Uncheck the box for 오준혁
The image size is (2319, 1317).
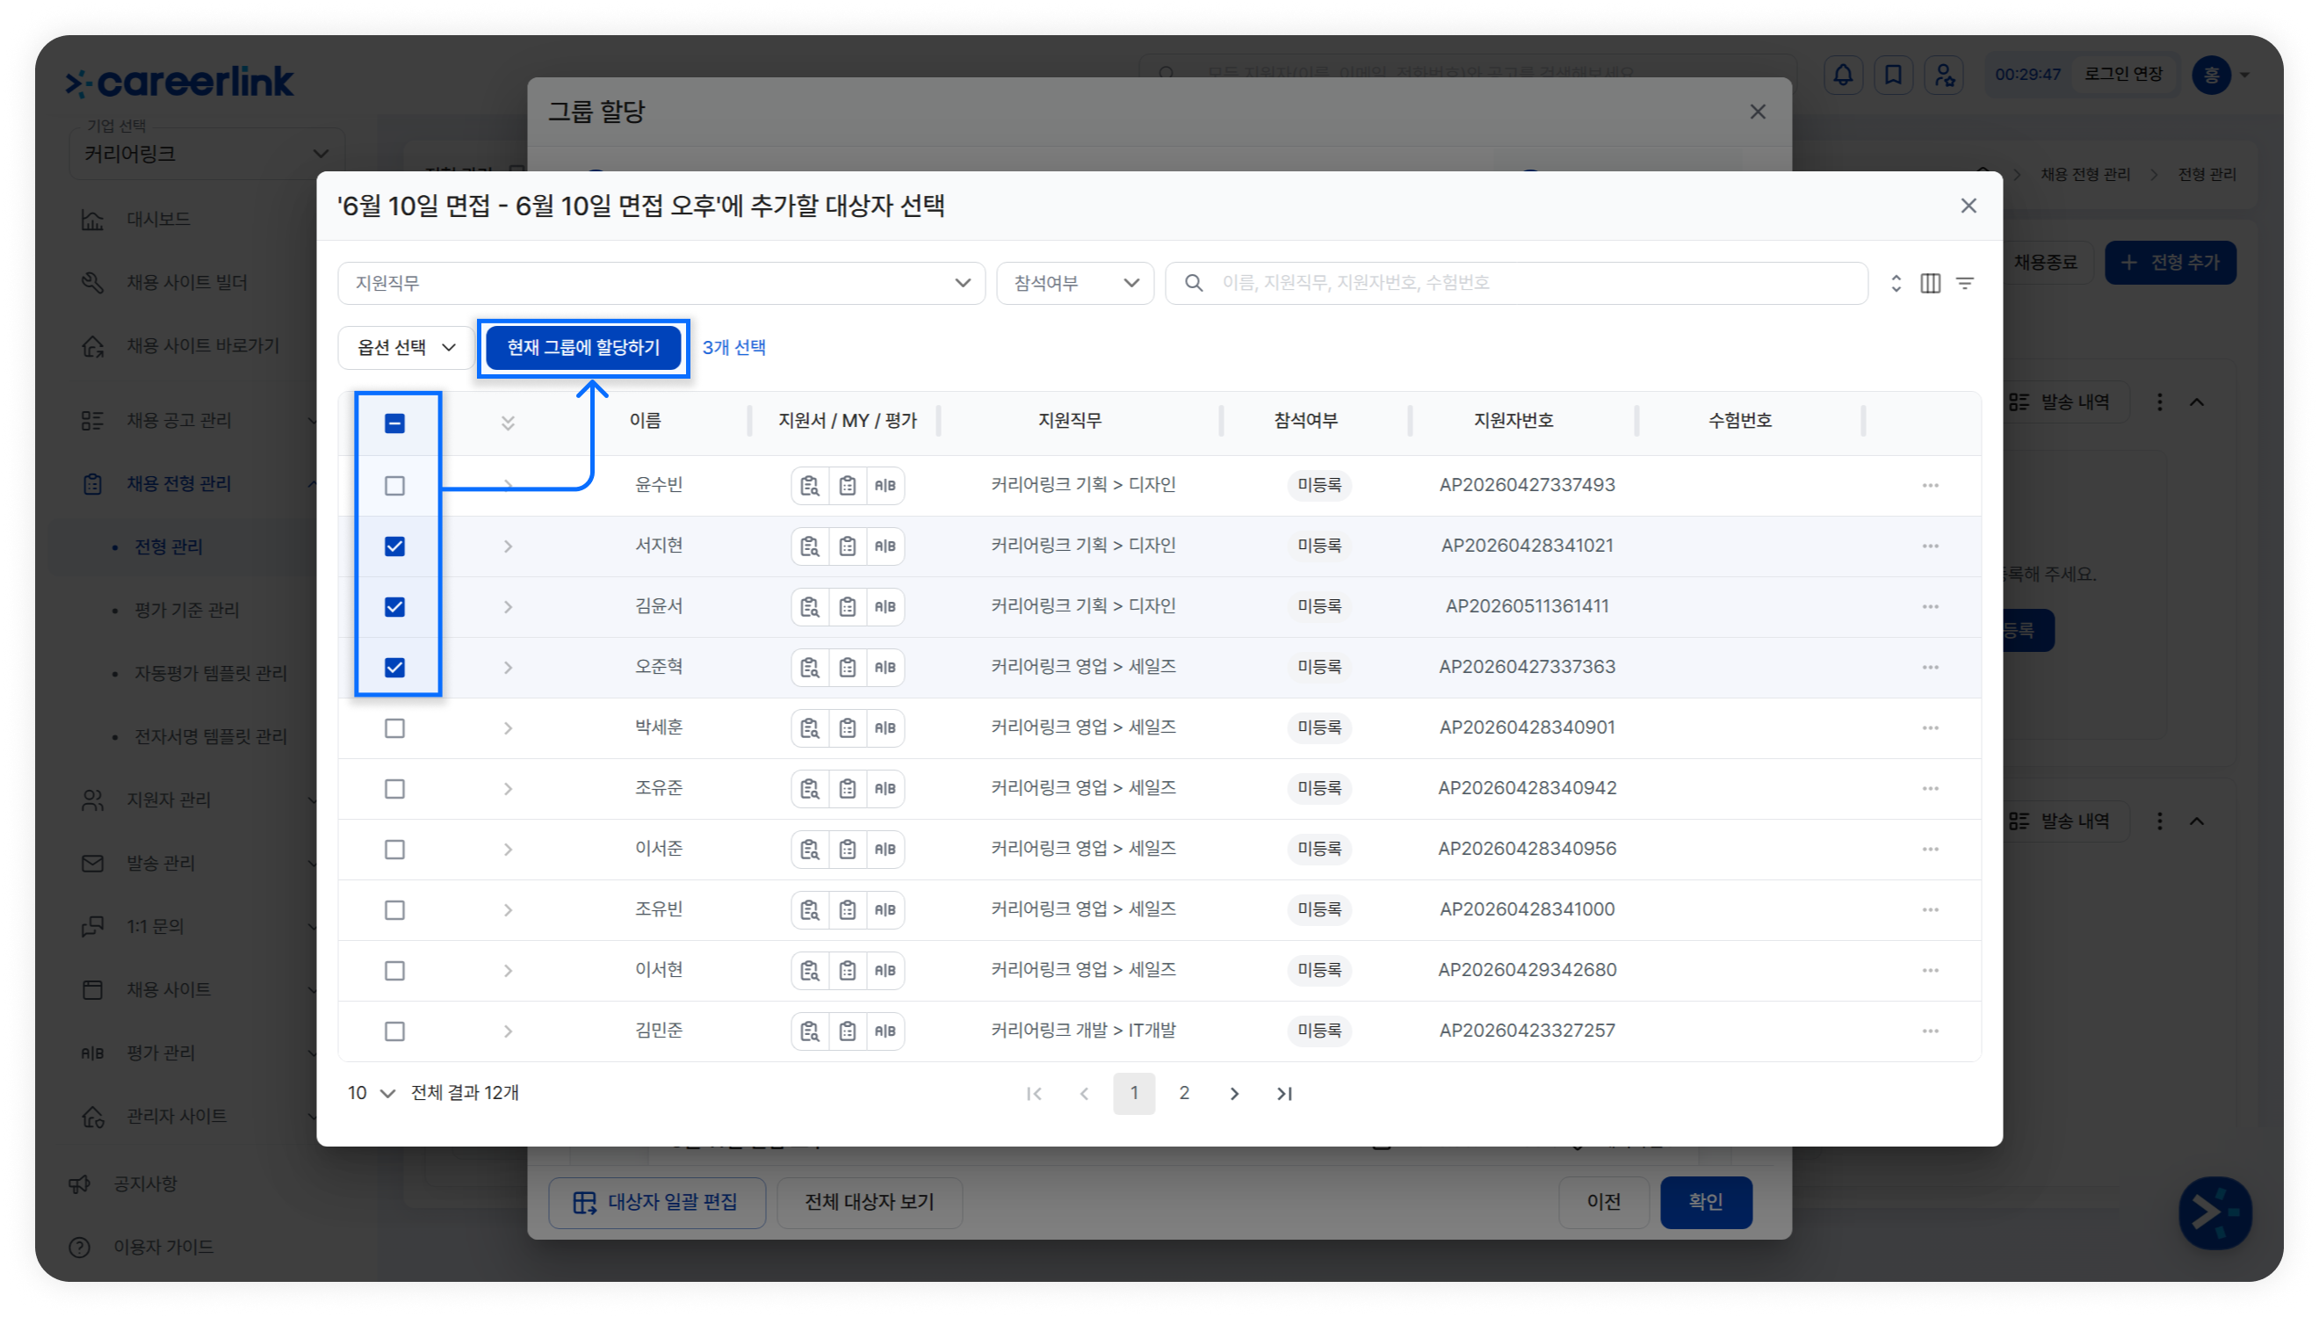point(394,668)
